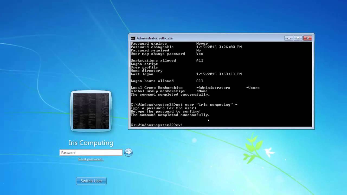Maximize the Administrator command prompt window
347x195 pixels.
[298, 38]
